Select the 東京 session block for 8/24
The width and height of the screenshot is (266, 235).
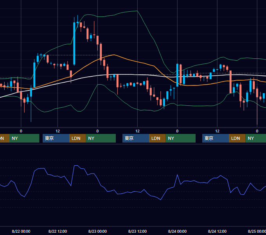click(x=216, y=138)
